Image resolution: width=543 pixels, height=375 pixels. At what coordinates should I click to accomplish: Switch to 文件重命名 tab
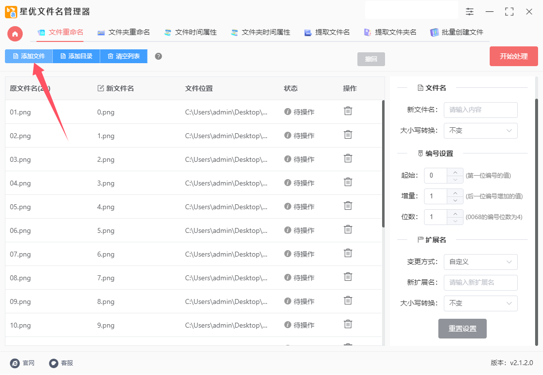(61, 33)
